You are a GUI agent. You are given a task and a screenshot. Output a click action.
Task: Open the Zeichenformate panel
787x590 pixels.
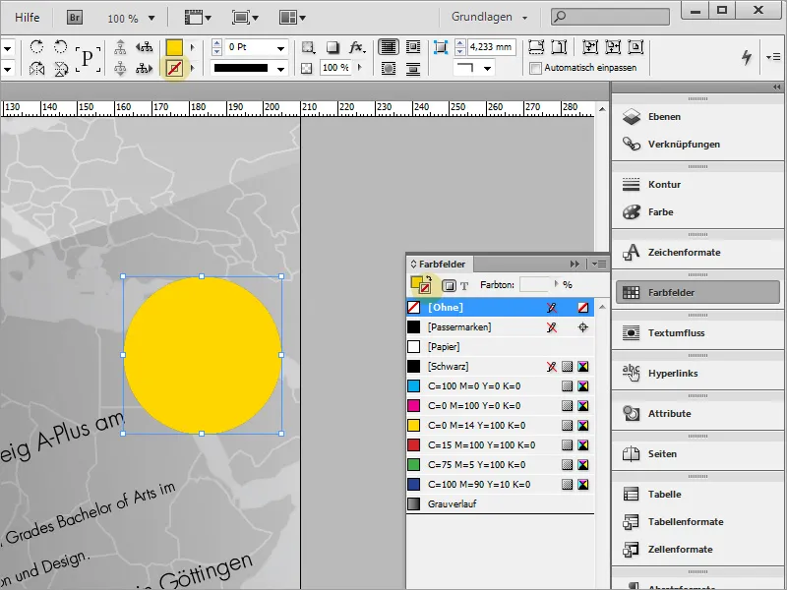pyautogui.click(x=697, y=253)
